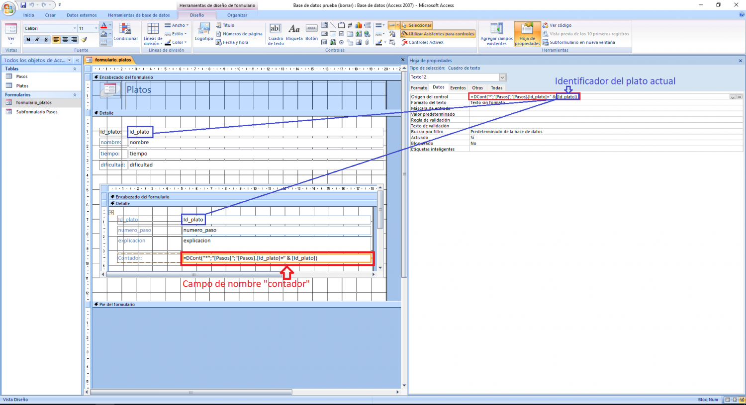Screen dimensions: 746x405
Task: Select the Cuadro de texto control
Action: 276,34
